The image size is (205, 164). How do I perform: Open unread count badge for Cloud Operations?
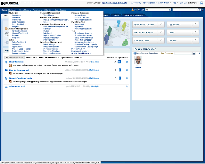click(x=119, y=61)
